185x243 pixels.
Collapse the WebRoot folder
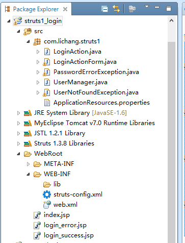point(18,154)
